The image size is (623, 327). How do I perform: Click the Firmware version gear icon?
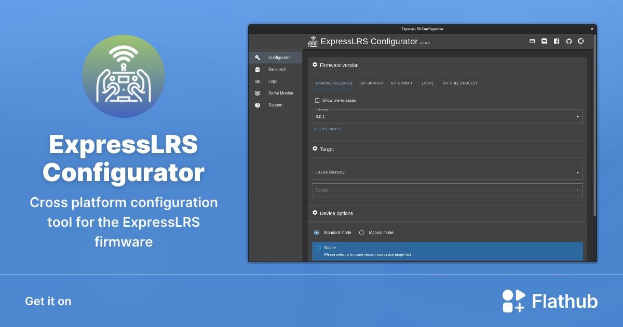(315, 64)
